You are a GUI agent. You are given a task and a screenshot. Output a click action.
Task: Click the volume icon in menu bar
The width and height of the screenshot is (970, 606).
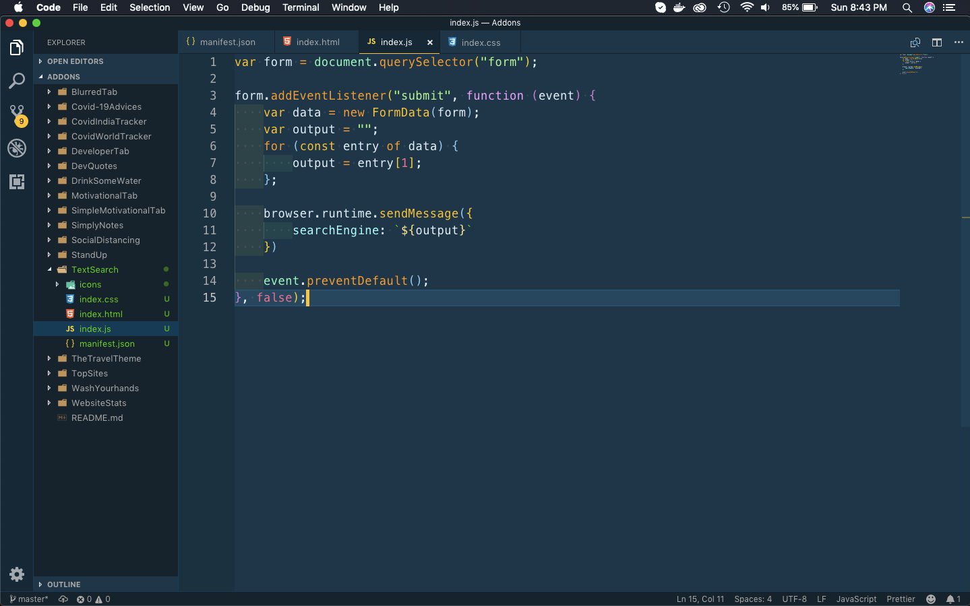[x=766, y=7]
